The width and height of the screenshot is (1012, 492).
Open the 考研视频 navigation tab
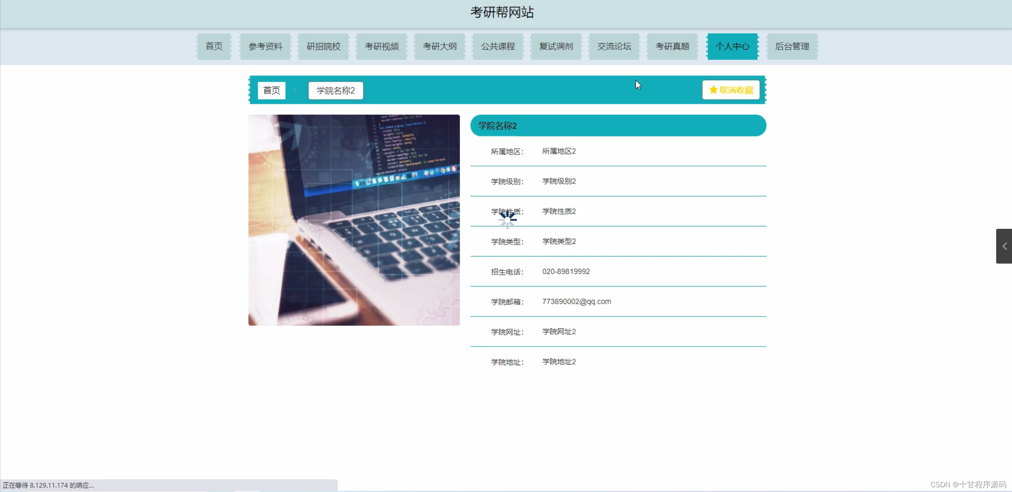[381, 46]
